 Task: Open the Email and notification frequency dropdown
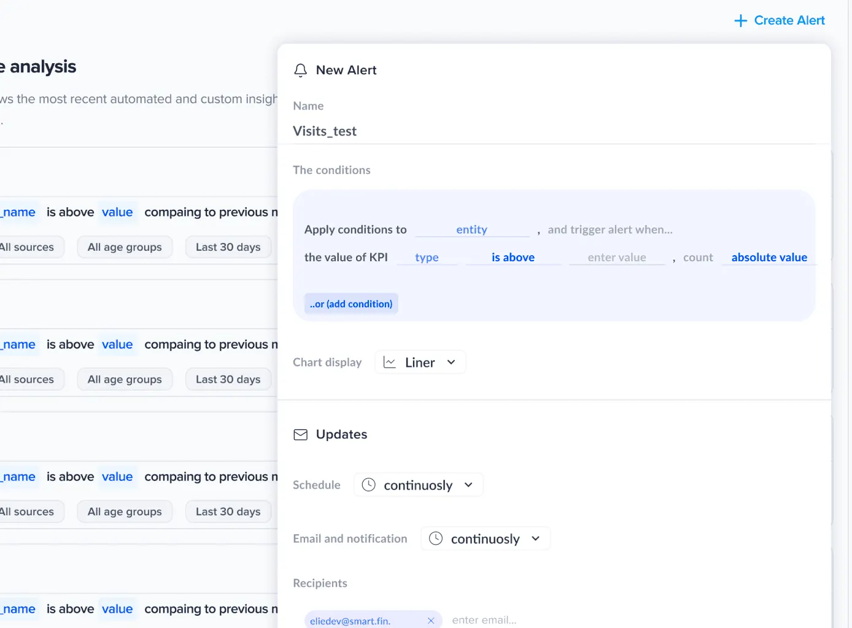486,538
